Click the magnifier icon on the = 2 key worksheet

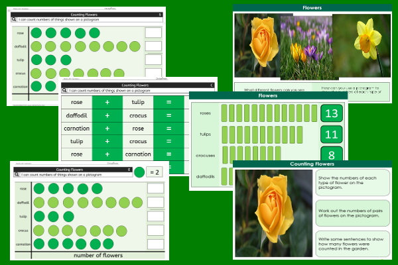pos(17,174)
